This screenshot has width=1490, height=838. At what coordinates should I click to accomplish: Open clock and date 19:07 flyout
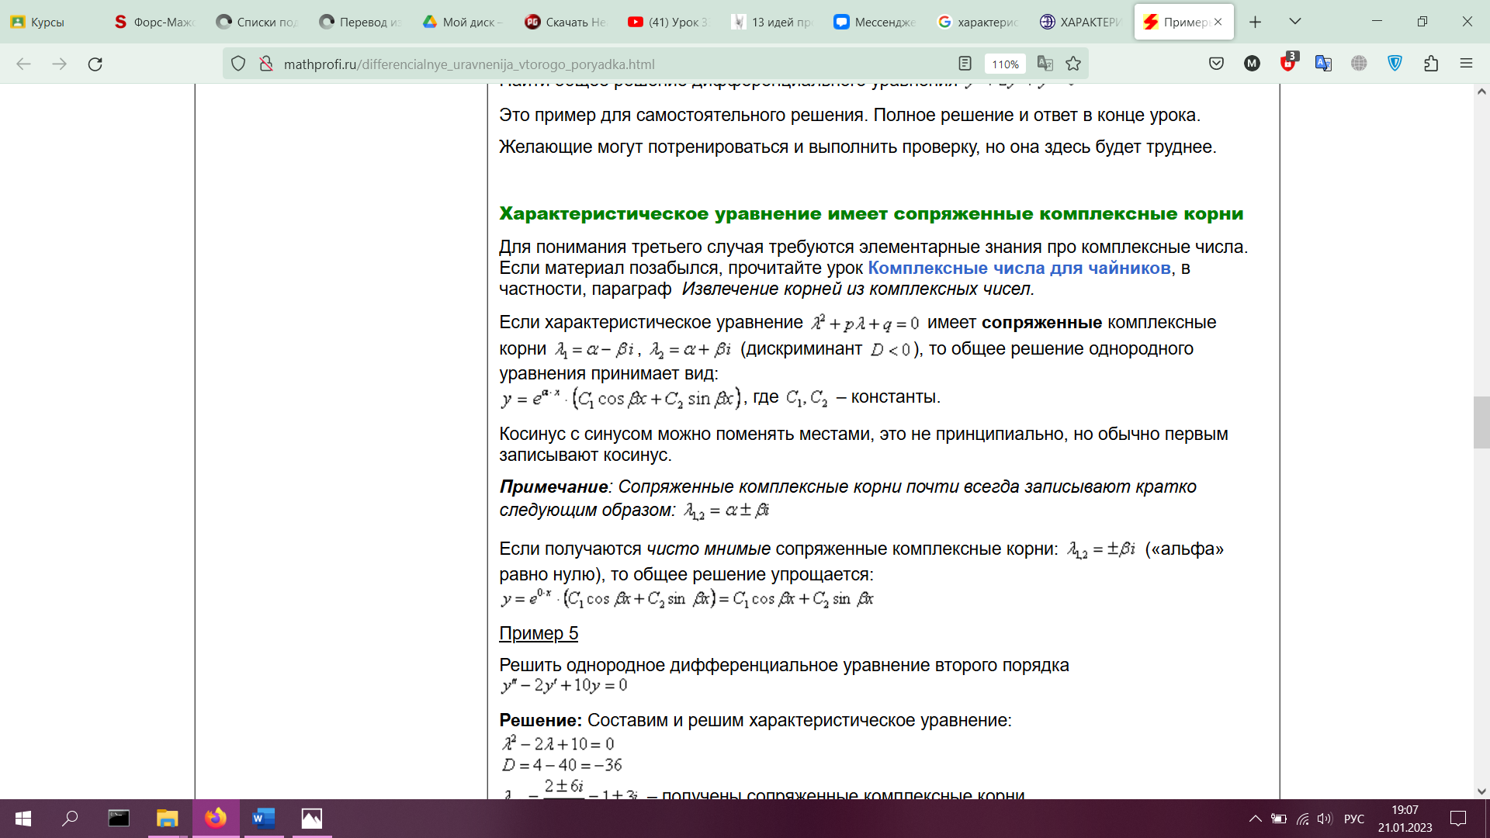[1405, 819]
